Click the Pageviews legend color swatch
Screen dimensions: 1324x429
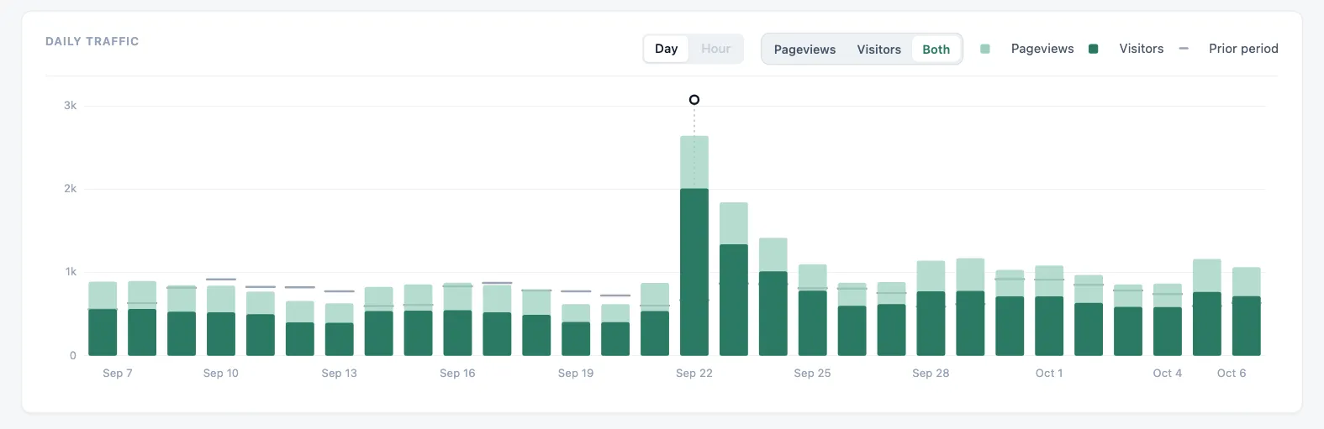click(x=985, y=49)
